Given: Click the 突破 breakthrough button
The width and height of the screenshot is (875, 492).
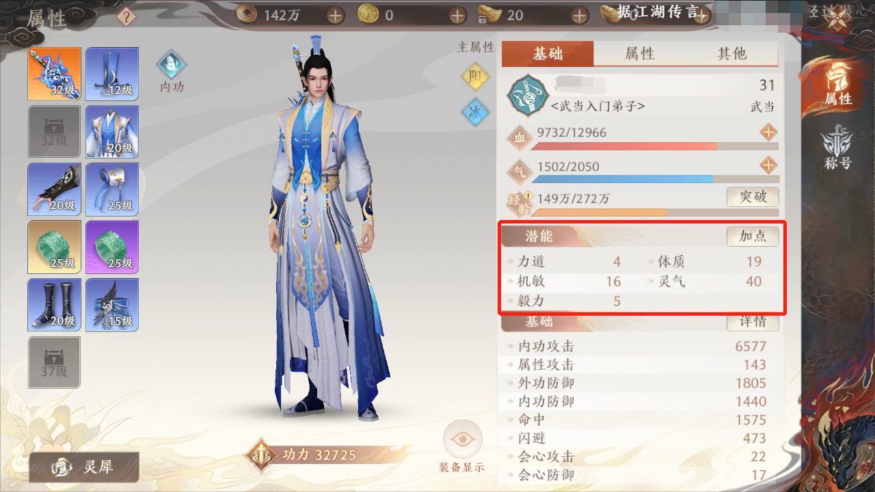Looking at the screenshot, I should [x=753, y=197].
